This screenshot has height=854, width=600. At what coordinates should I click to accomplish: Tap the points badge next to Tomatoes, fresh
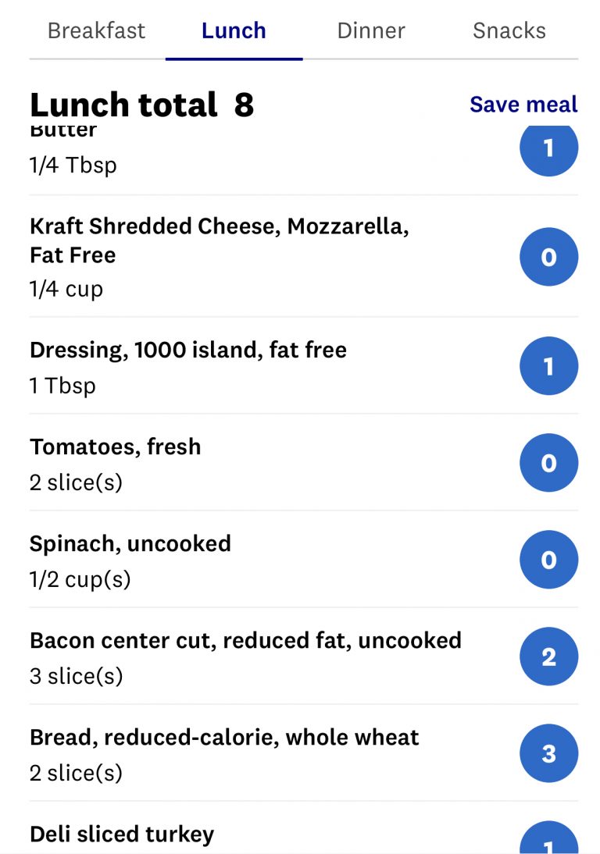pyautogui.click(x=548, y=462)
